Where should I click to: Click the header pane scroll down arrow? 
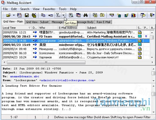click(x=153, y=81)
